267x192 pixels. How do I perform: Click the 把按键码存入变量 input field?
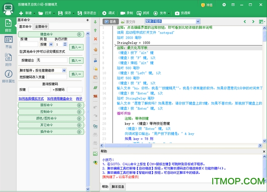pos(56,77)
